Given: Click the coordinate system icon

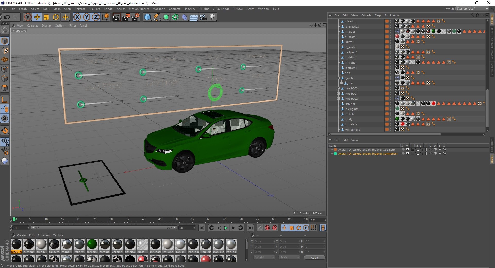Looking at the screenshot, I should click(105, 17).
